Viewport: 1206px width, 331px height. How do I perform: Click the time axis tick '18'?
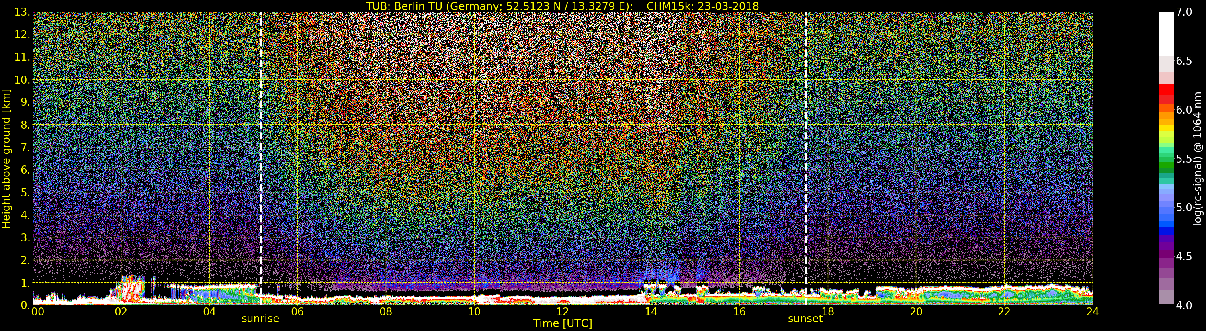828,312
